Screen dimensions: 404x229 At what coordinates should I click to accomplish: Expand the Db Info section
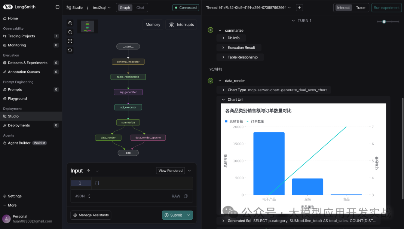(231, 38)
